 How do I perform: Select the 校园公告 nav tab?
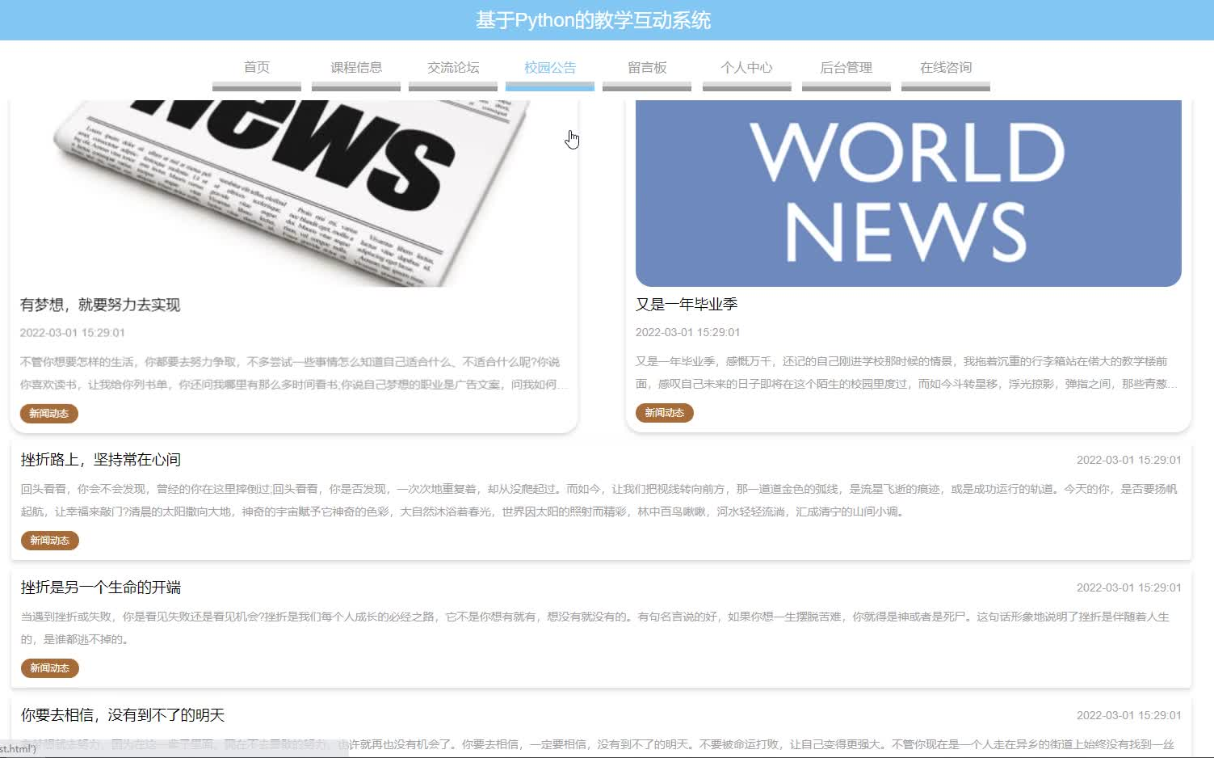coord(550,68)
